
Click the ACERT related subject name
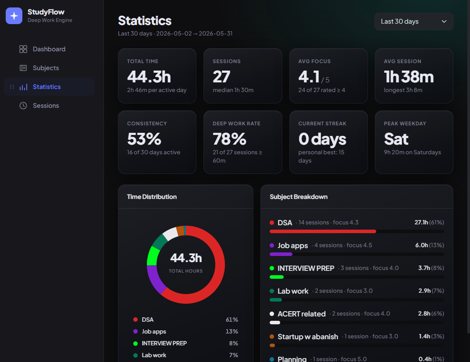coord(302,314)
